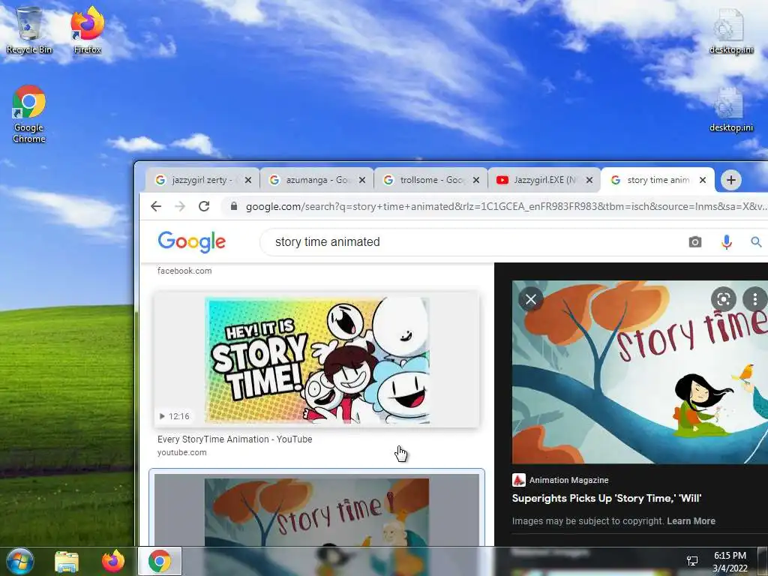Close the azumanga tab
This screenshot has height=576, width=768.
pyautogui.click(x=362, y=180)
